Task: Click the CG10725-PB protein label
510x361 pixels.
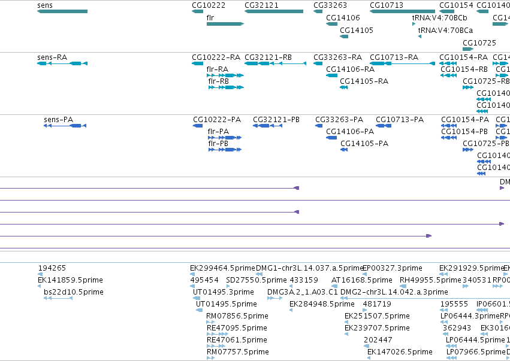Action: (x=486, y=144)
